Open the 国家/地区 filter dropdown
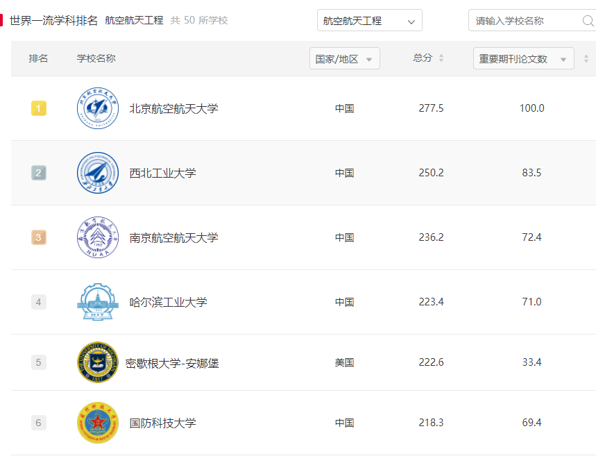This screenshot has width=596, height=456. click(345, 58)
